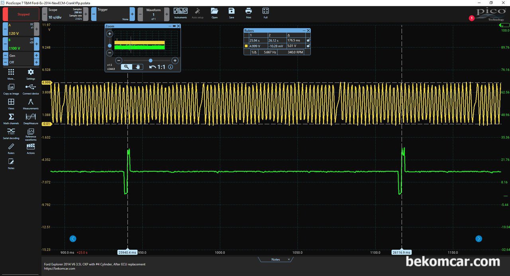The width and height of the screenshot is (510, 276).
Task: Open Reference waveforms tool
Action: [31, 134]
